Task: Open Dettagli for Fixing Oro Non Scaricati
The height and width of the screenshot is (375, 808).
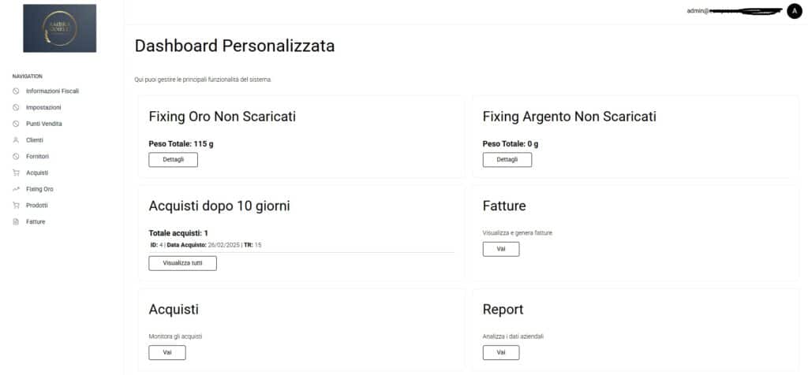Action: pyautogui.click(x=173, y=160)
